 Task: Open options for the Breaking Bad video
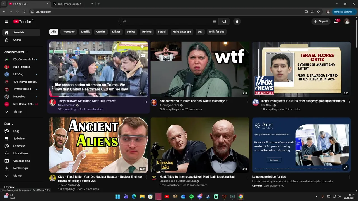248,177
